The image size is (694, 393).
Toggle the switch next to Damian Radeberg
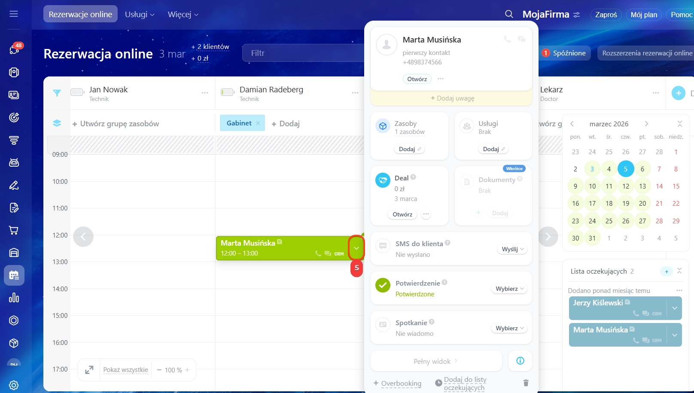[x=227, y=92]
